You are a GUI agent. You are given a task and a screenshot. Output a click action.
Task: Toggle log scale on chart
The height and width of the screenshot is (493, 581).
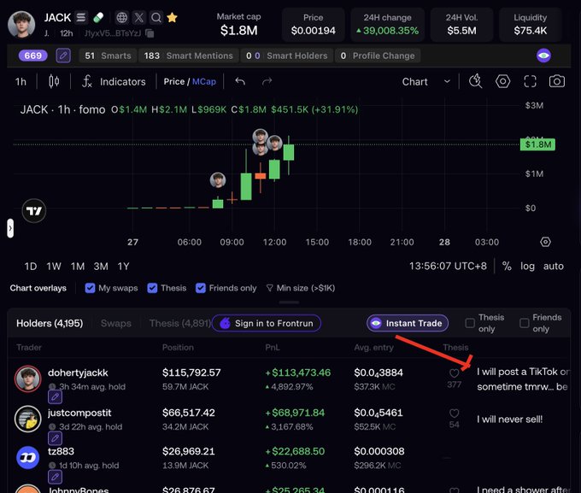click(x=527, y=266)
